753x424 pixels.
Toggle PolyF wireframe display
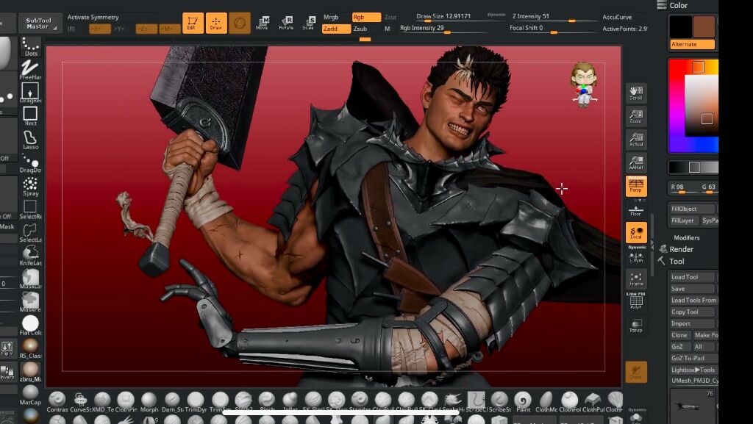636,302
